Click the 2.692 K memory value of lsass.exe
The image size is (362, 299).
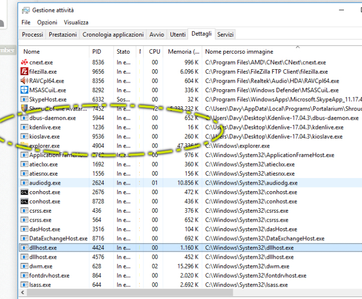tap(189, 285)
